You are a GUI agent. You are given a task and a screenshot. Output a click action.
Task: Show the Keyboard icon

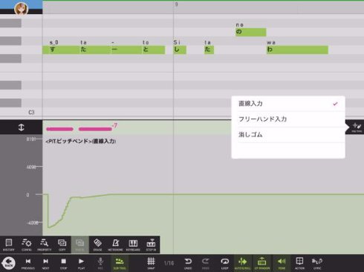(x=133, y=245)
